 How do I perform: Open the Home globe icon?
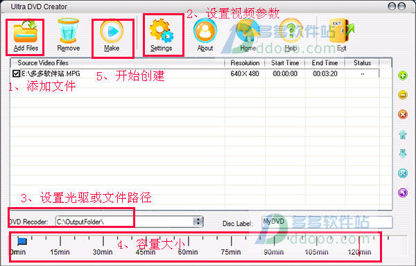click(248, 31)
